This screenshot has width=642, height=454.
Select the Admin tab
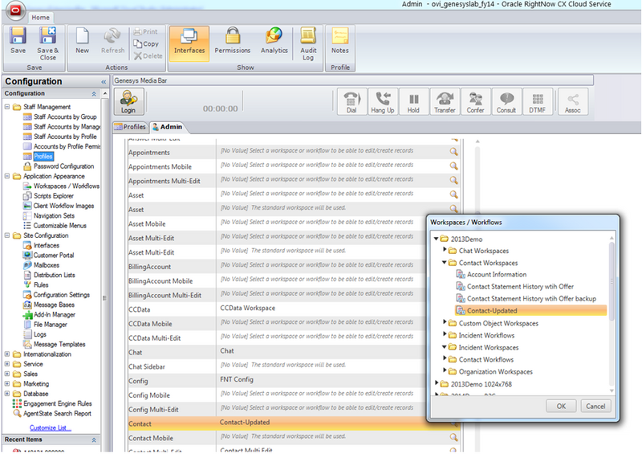coord(167,127)
